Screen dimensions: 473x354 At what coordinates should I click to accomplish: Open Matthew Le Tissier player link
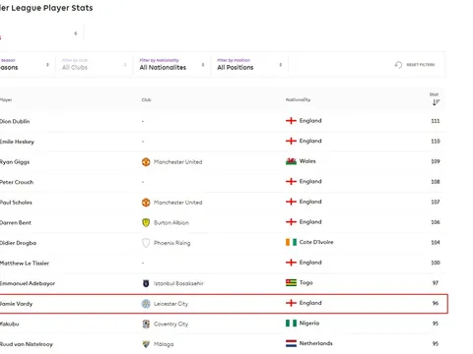(x=25, y=264)
